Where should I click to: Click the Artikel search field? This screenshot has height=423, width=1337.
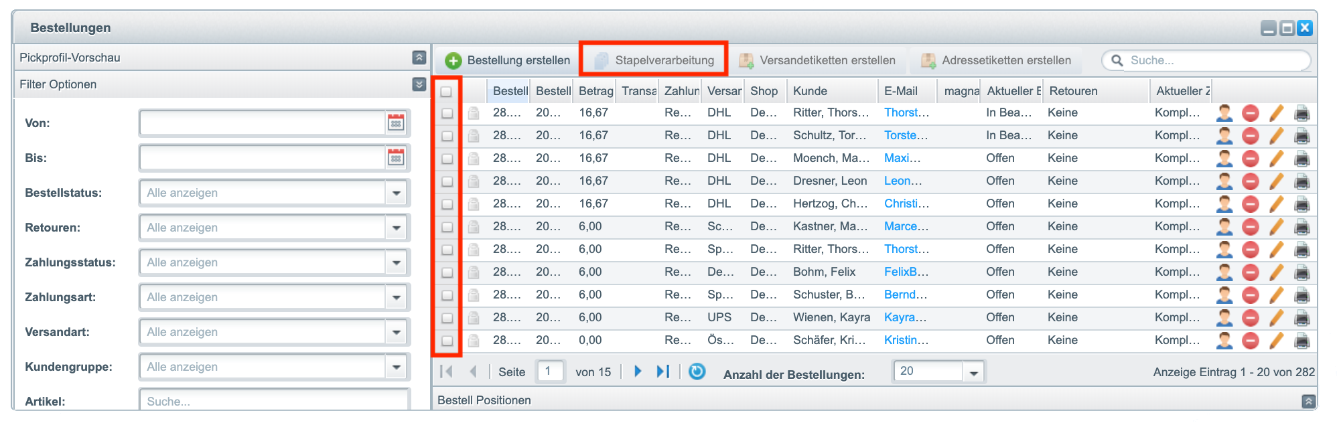tap(275, 401)
